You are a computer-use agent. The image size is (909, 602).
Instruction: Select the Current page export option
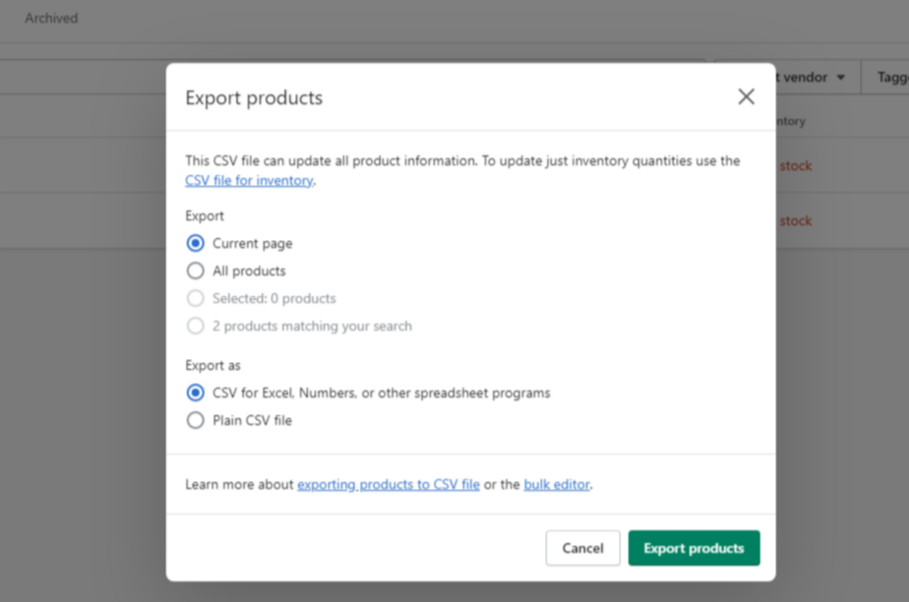pyautogui.click(x=196, y=244)
